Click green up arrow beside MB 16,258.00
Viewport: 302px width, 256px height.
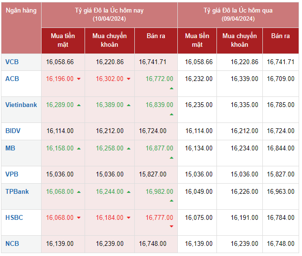coord(129,148)
